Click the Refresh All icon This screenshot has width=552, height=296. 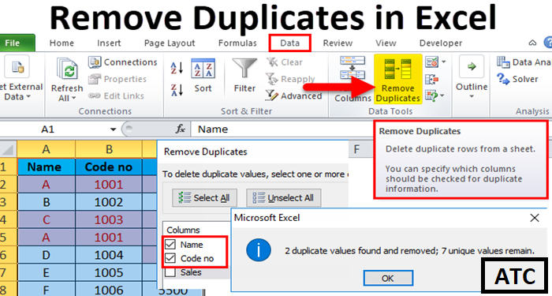coord(67,69)
